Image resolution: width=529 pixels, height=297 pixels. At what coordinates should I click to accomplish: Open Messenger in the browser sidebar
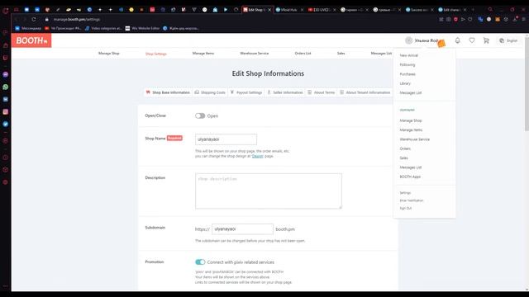(6, 74)
